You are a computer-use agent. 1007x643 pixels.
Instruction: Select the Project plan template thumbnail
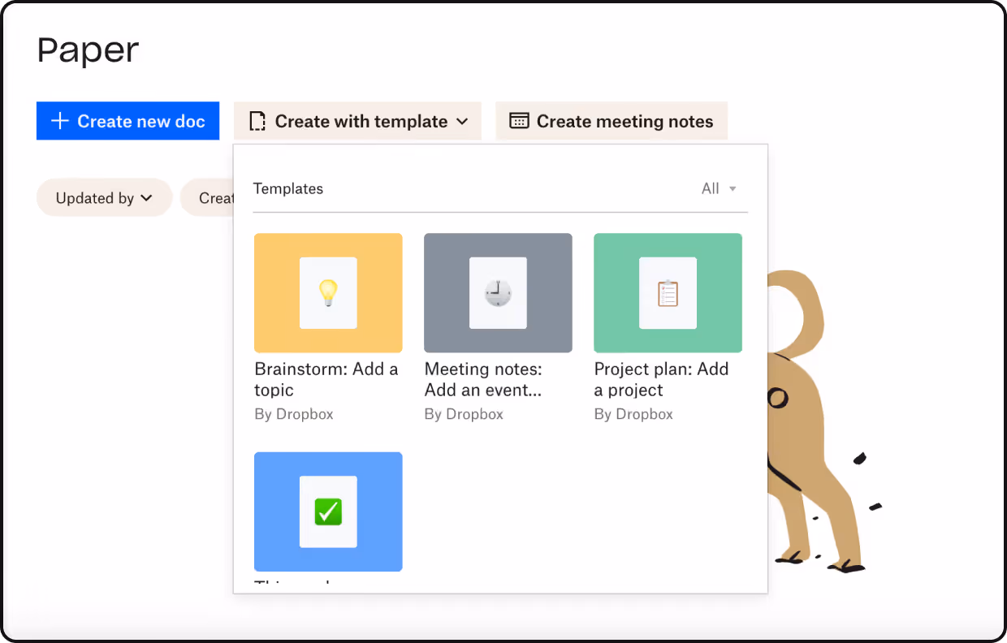pyautogui.click(x=668, y=293)
